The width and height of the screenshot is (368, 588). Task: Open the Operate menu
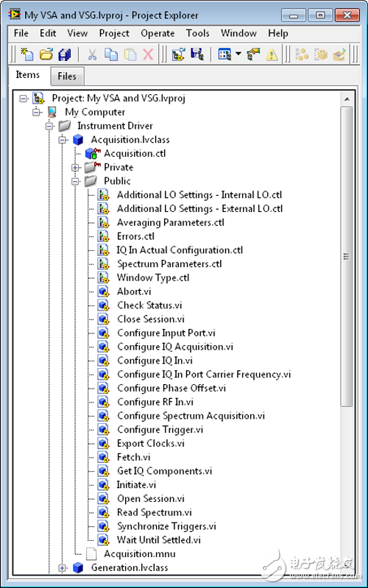[158, 33]
